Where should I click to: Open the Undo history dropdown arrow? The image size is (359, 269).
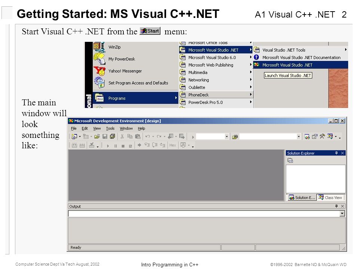(153, 137)
